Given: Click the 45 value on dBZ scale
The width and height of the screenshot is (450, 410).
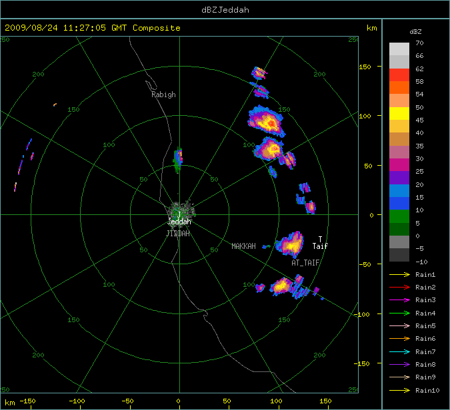Looking at the screenshot, I should (419, 120).
